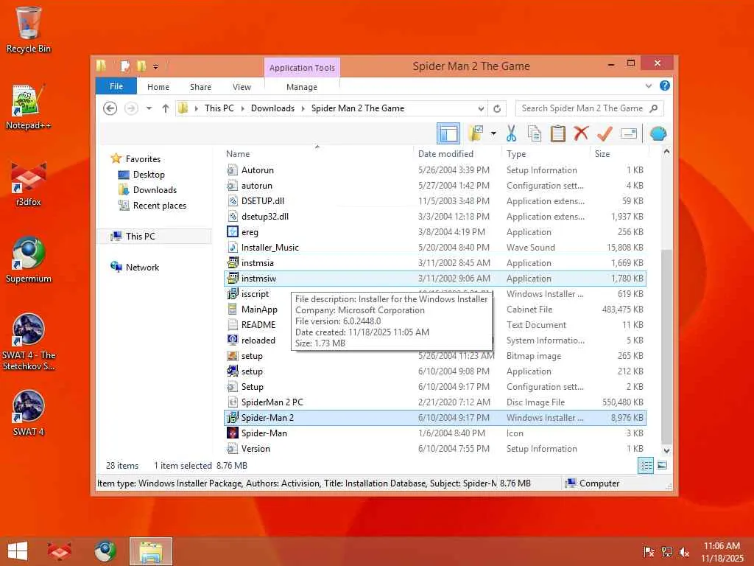Open the File tab

pyautogui.click(x=116, y=86)
